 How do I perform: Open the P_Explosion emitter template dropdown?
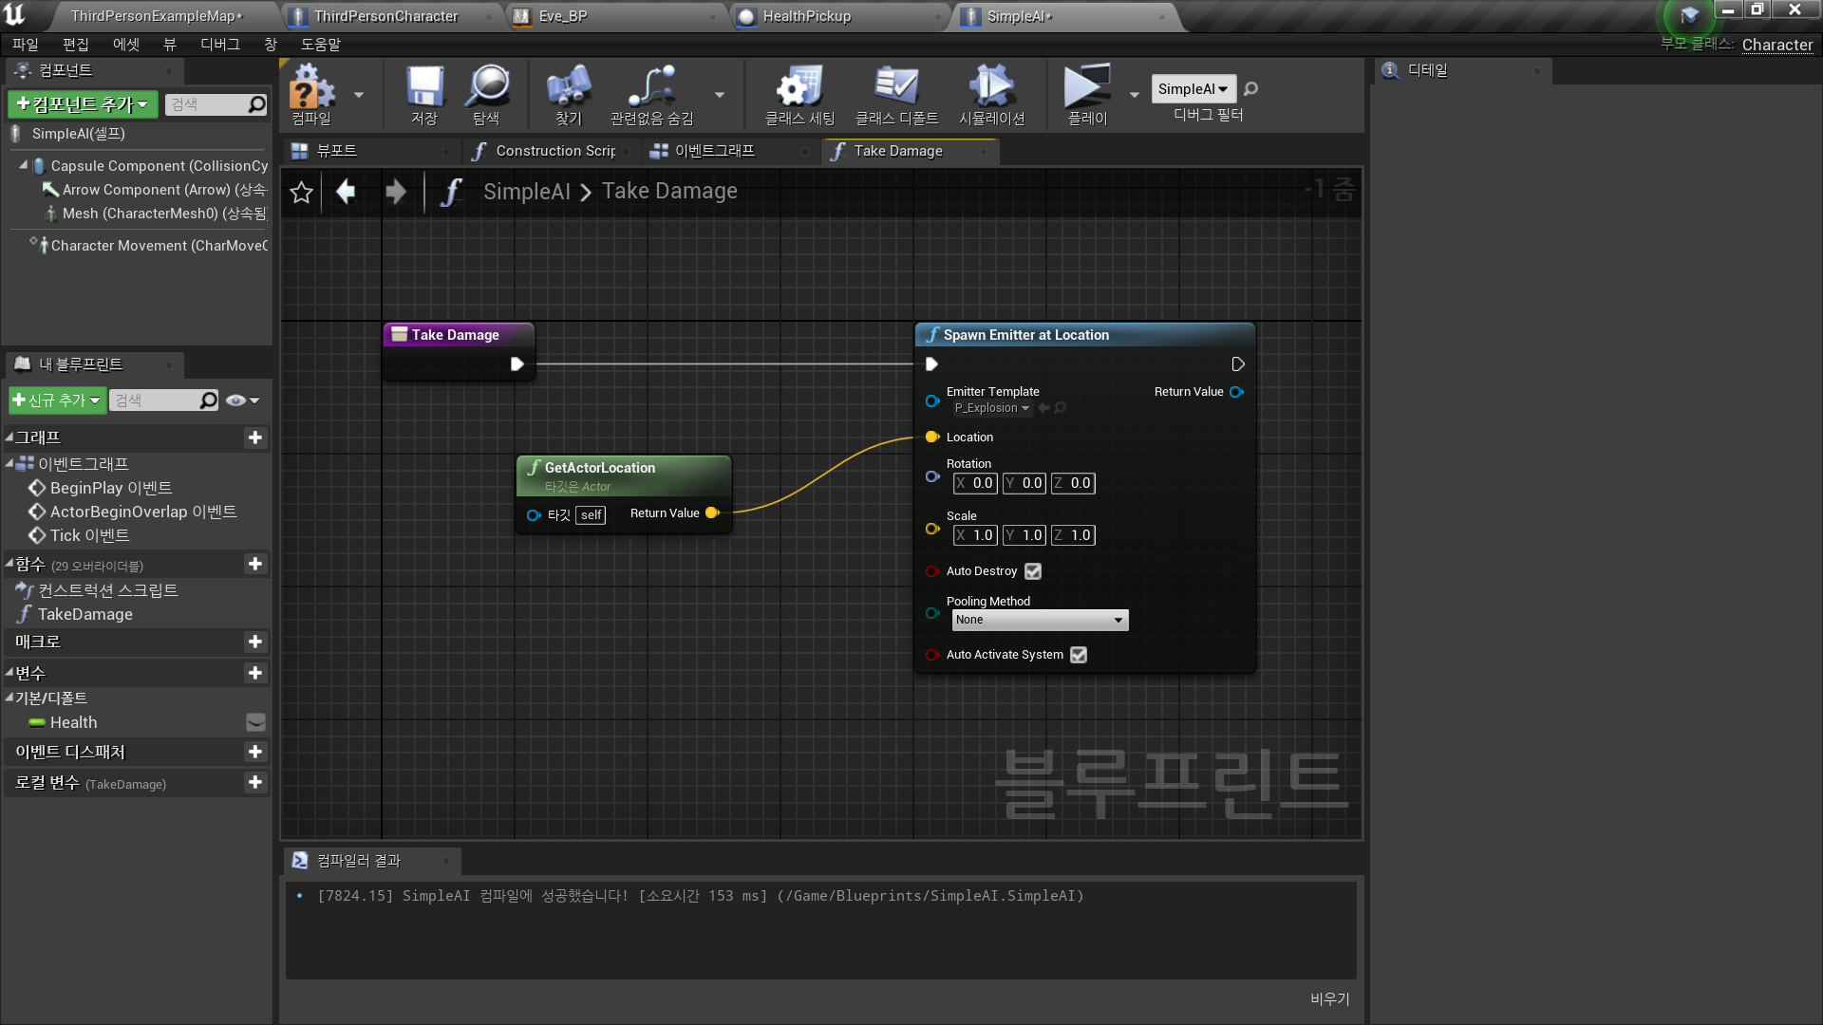991,408
